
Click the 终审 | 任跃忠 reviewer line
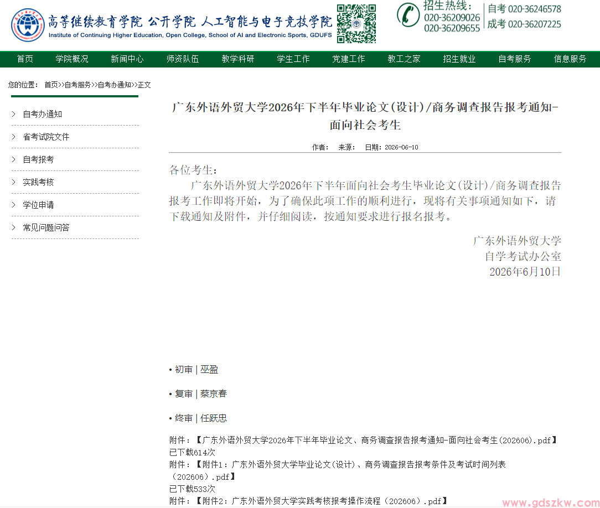pyautogui.click(x=198, y=418)
